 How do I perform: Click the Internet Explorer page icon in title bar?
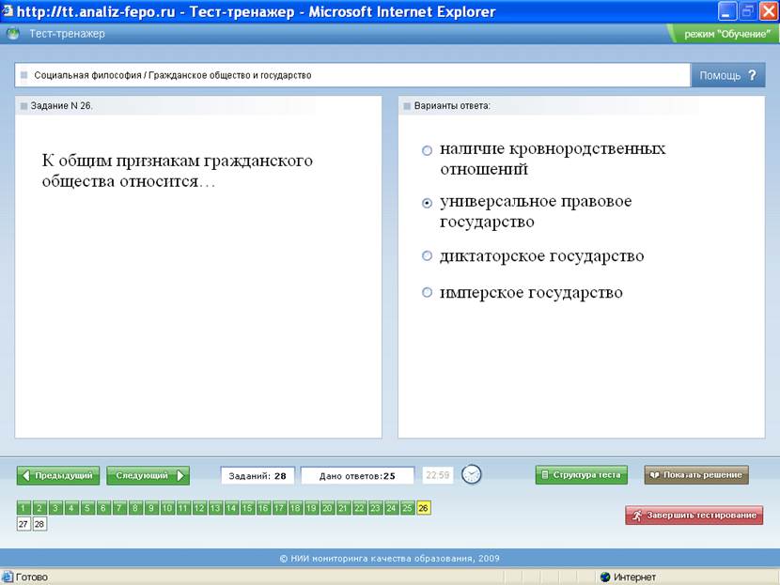(7, 10)
